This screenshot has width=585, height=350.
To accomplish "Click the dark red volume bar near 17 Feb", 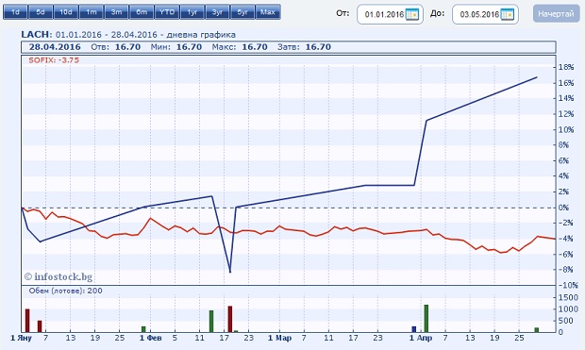I will tap(230, 319).
